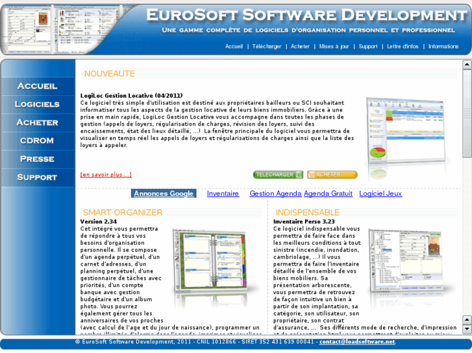The image size is (472, 353).
Task: Select CDROM in the left sidebar
Action: (x=37, y=141)
